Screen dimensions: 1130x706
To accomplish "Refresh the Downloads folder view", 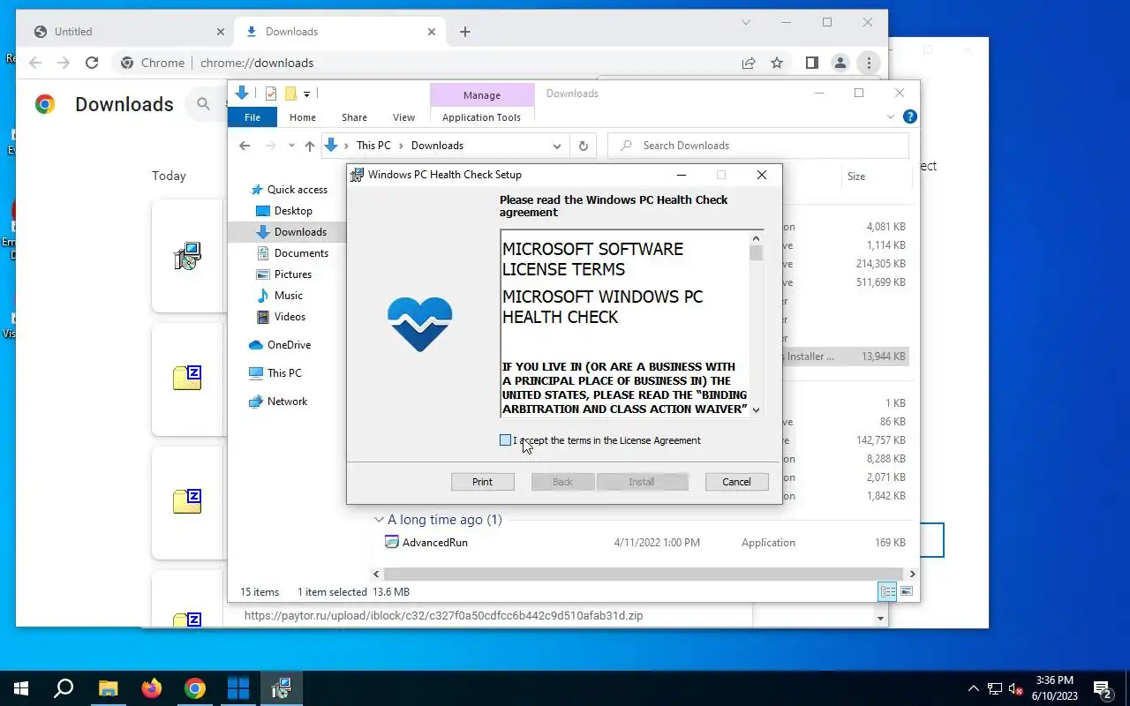I will [x=583, y=146].
